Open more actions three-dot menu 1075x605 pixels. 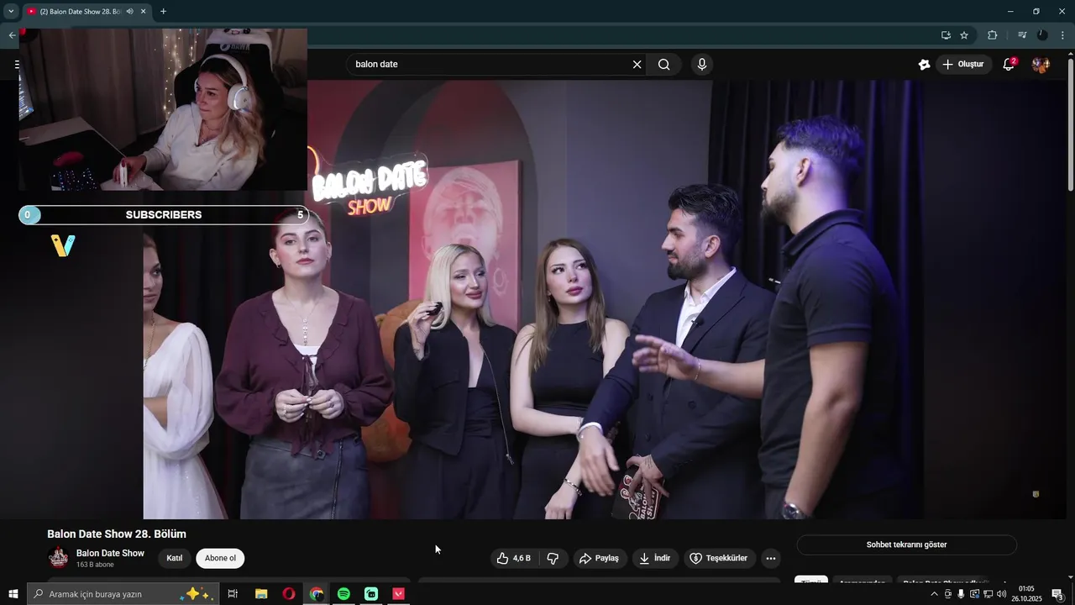(771, 558)
